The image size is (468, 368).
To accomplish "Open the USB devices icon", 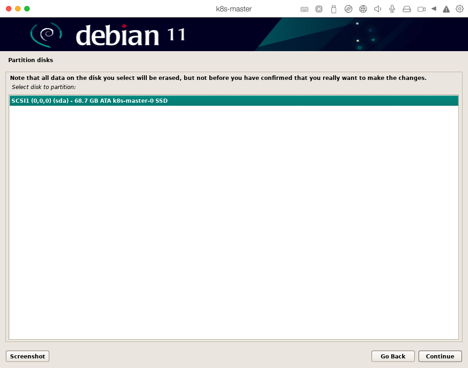I will 334,9.
